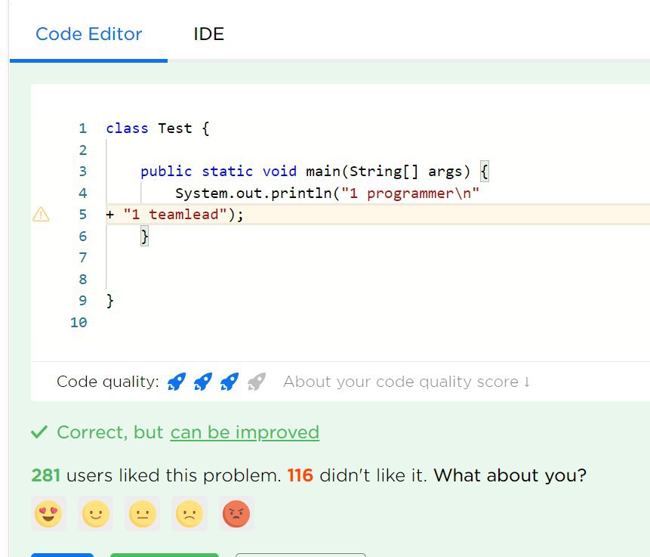The height and width of the screenshot is (557, 650).
Task: Click the 116 didn't like count
Action: pyautogui.click(x=300, y=475)
